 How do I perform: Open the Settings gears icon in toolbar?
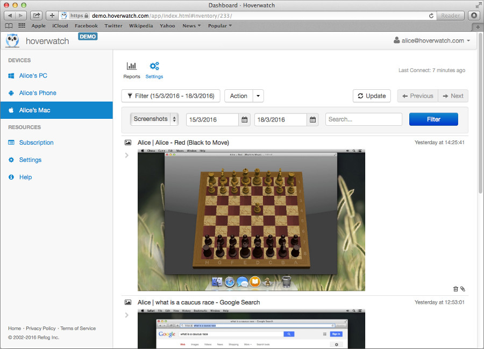154,66
